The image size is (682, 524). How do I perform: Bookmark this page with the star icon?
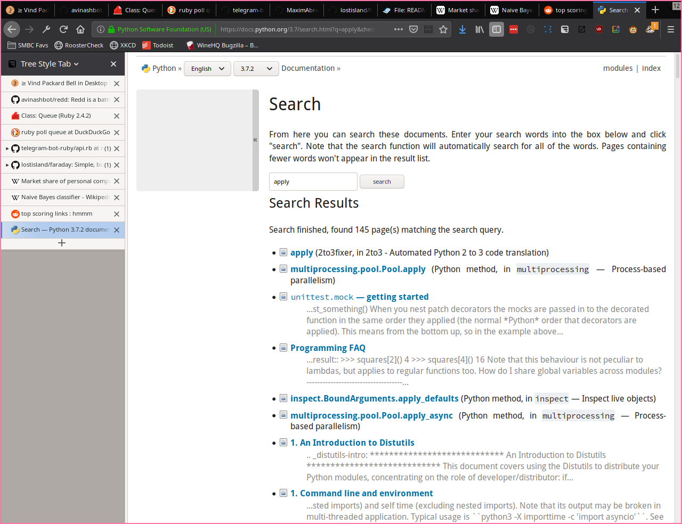click(443, 29)
